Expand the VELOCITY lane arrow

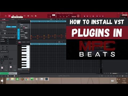click(x=29, y=69)
